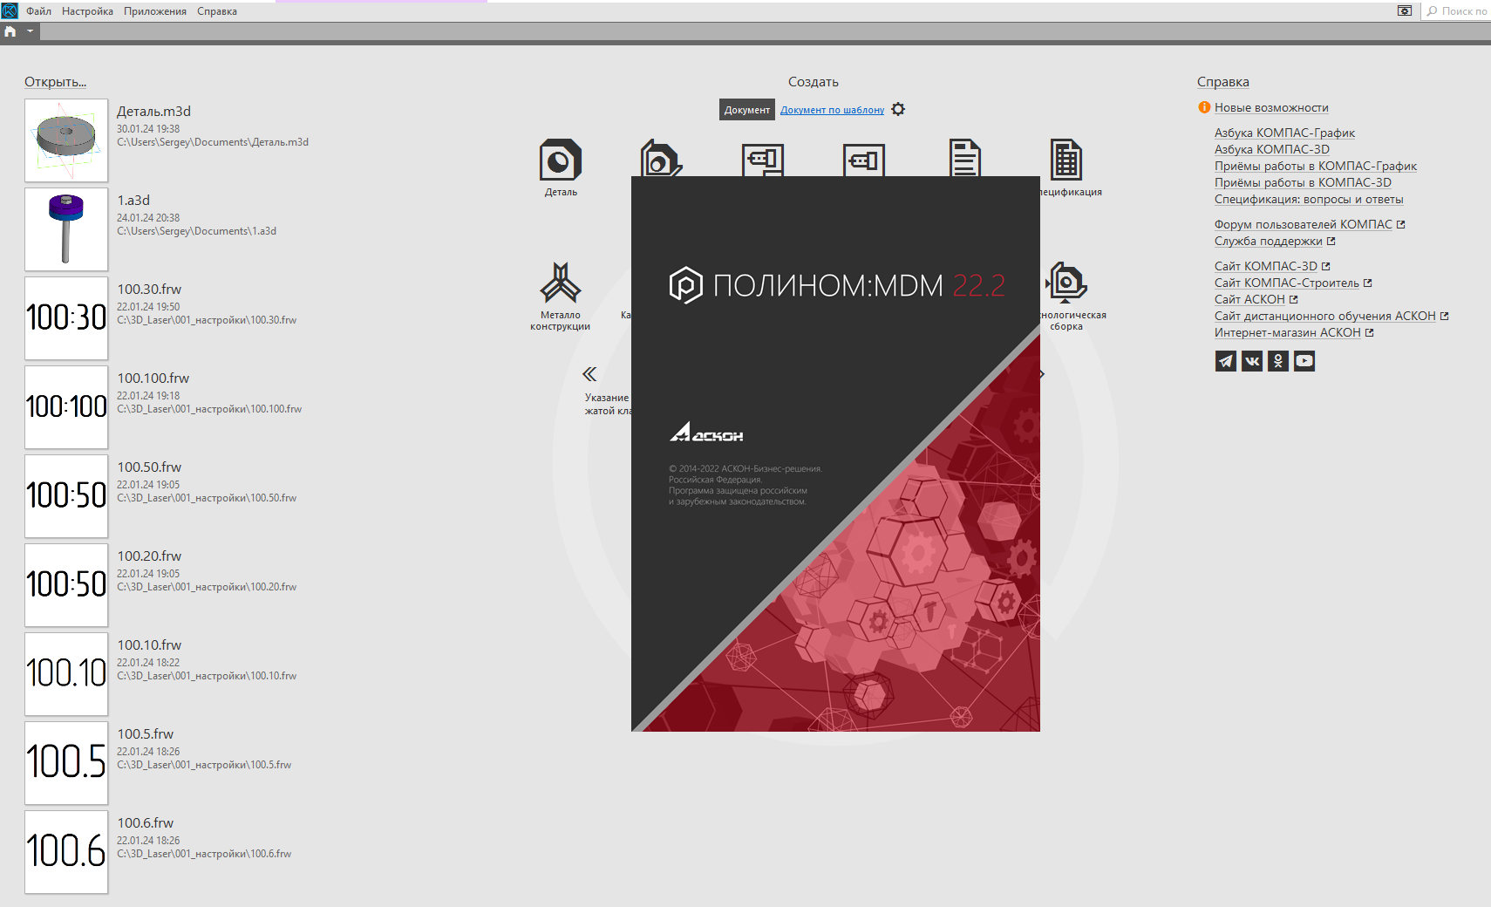The height and width of the screenshot is (907, 1491).
Task: Switch to Документ по шаблону
Action: pos(832,110)
